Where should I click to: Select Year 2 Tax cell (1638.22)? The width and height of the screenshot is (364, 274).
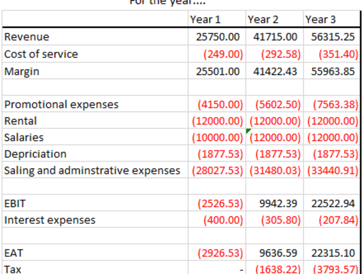click(274, 267)
